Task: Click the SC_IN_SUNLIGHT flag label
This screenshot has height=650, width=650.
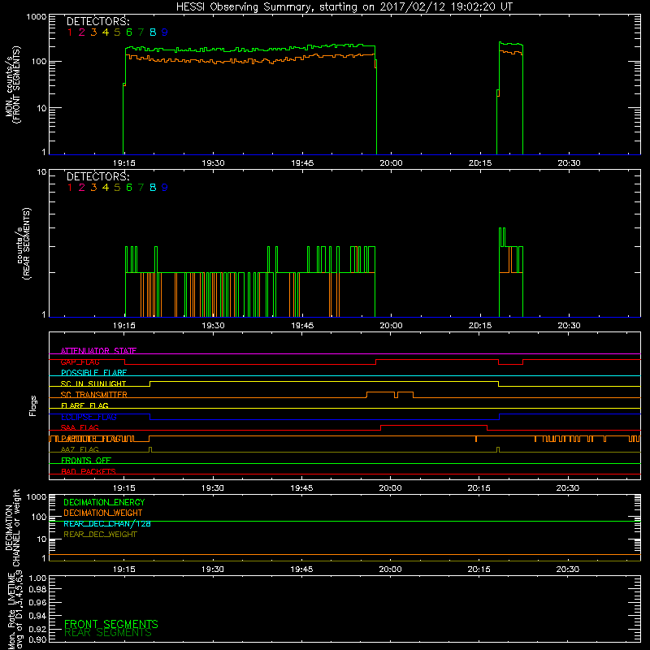Action: tap(93, 383)
